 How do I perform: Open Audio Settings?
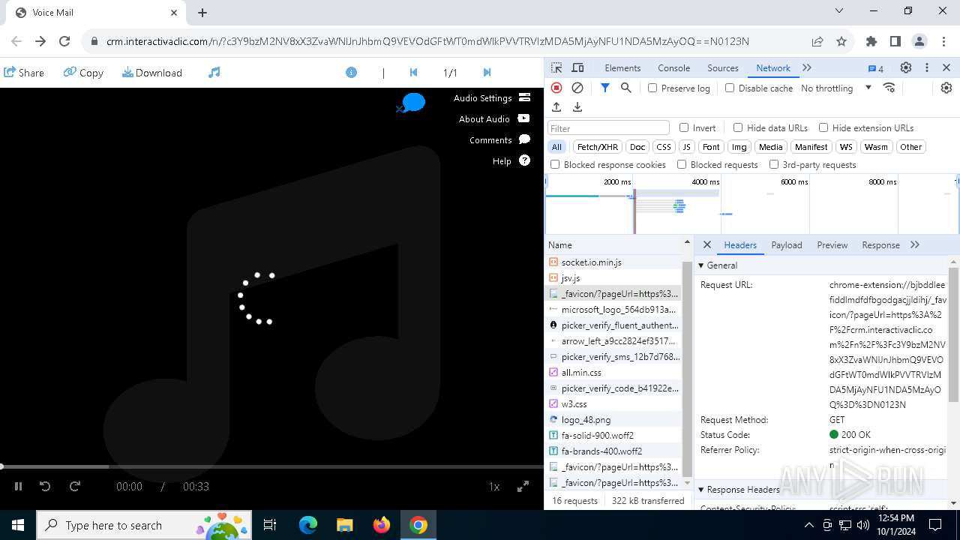[492, 98]
